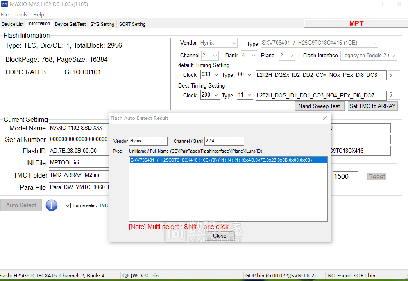Expand the flash Type SKV706401 dropdown
Viewport: 408px width, 281px height.
(319, 43)
